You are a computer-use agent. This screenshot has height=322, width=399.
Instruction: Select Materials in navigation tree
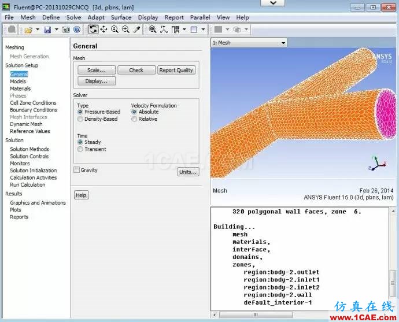[20, 88]
